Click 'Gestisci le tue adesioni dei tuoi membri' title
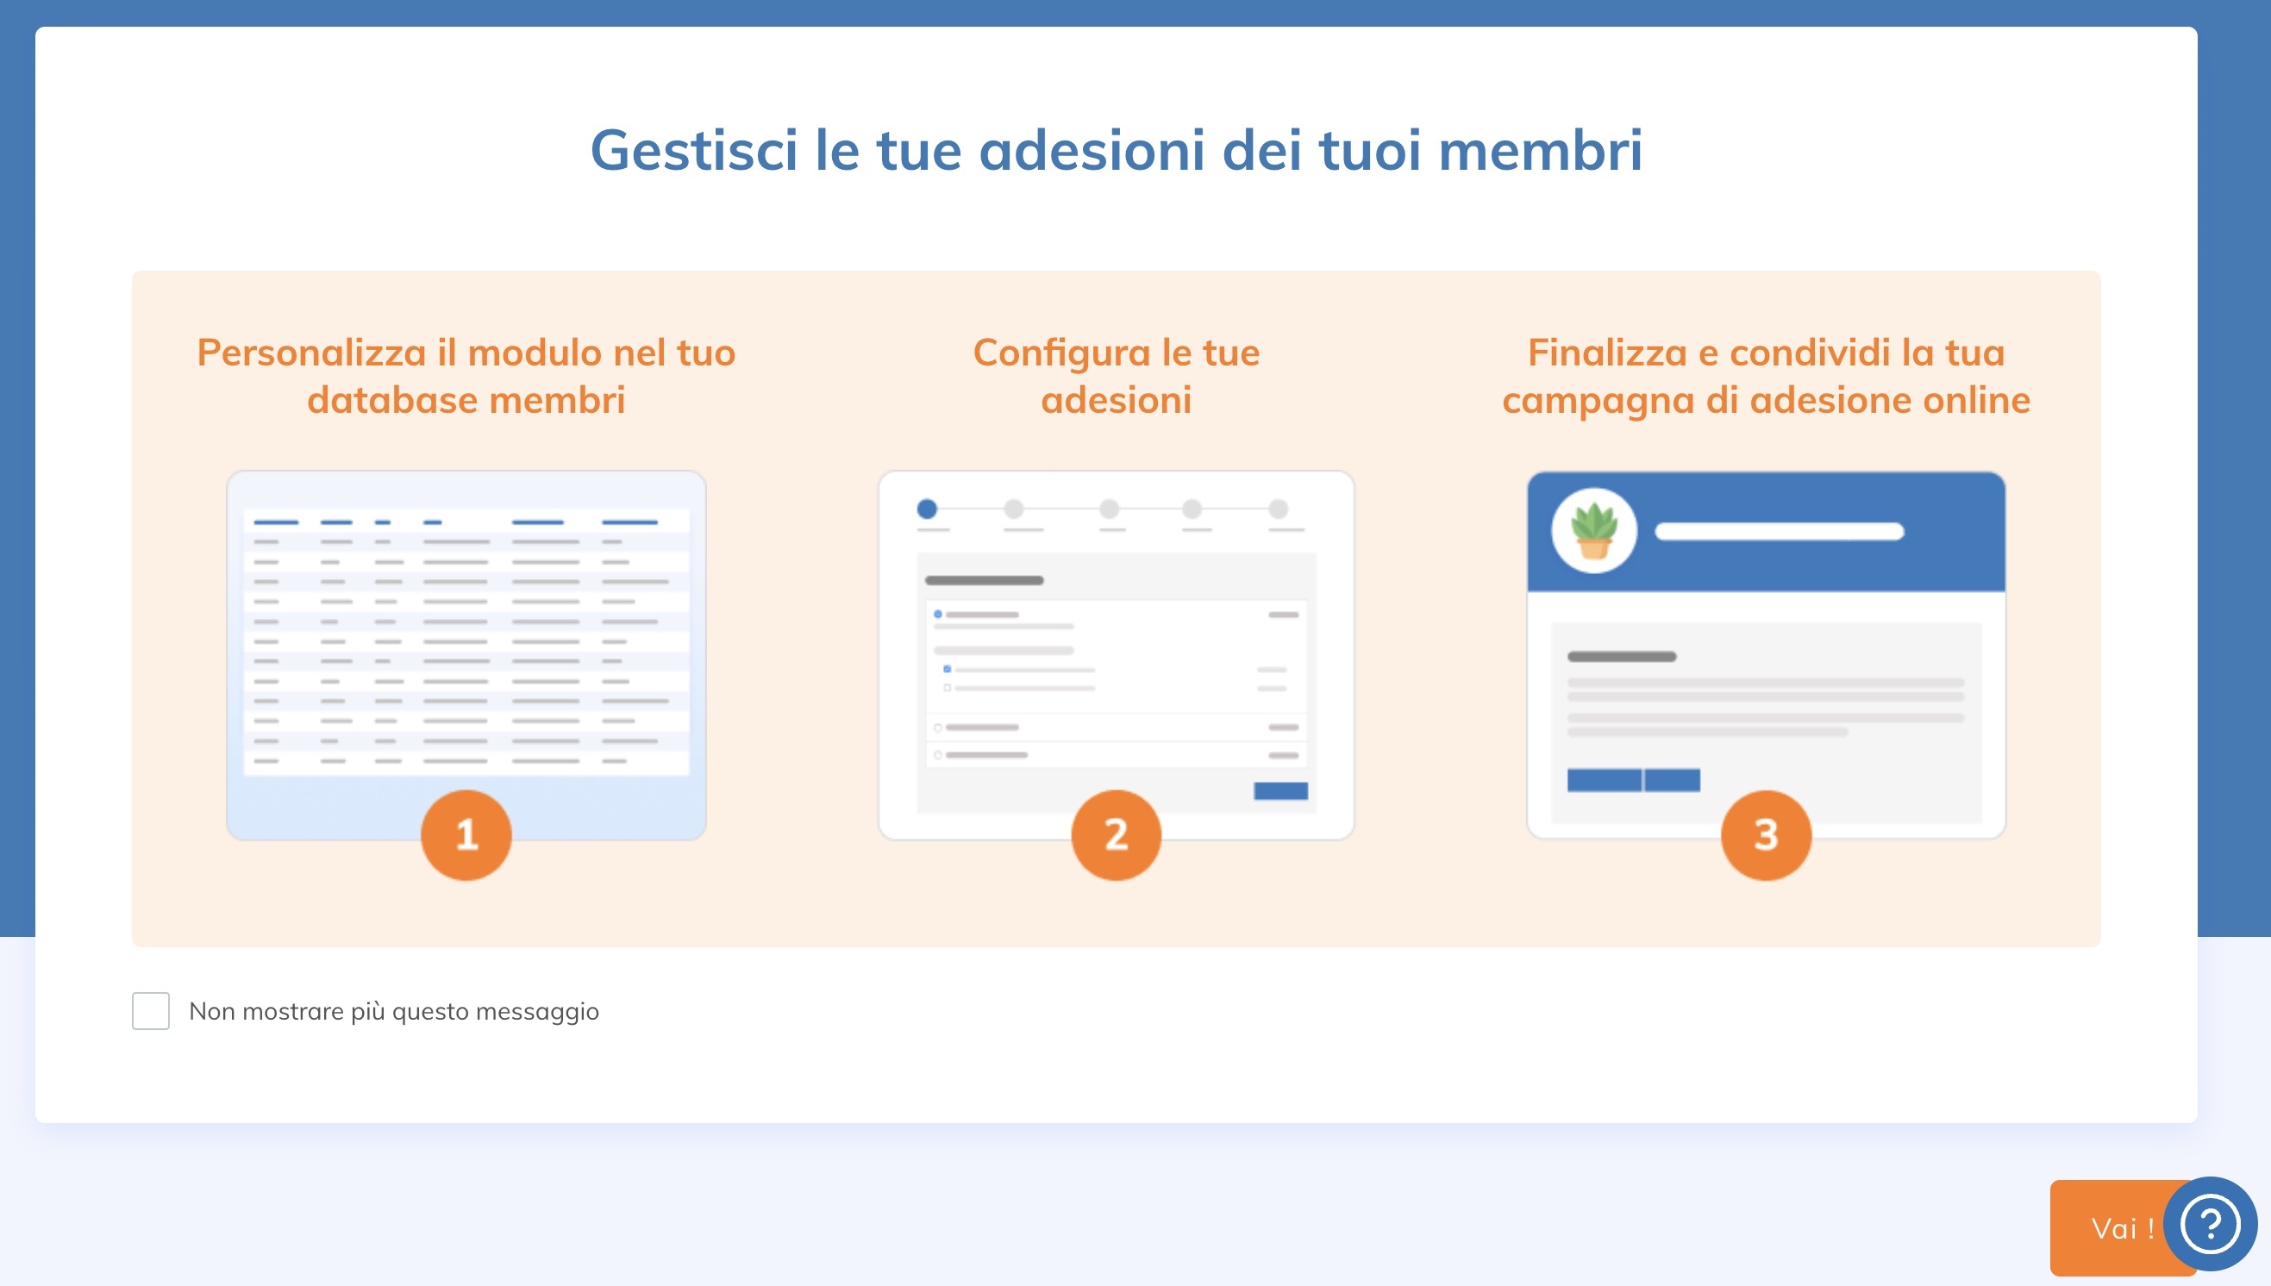The width and height of the screenshot is (2271, 1286). coord(1116,149)
